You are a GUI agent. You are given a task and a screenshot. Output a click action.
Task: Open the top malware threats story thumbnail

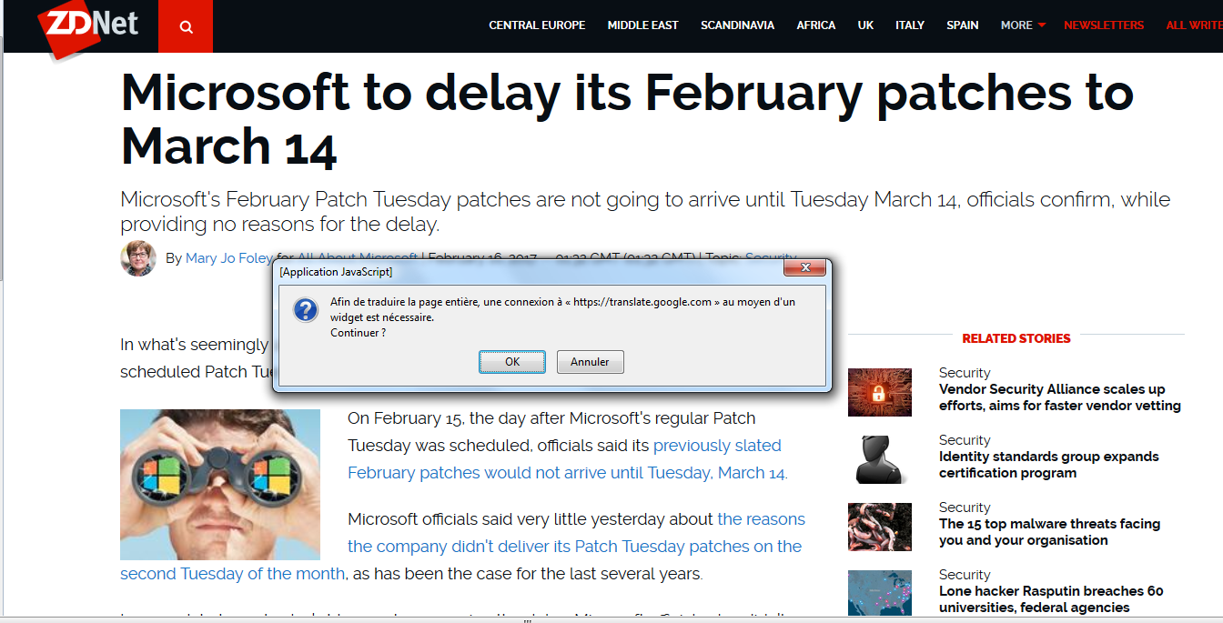point(880,527)
